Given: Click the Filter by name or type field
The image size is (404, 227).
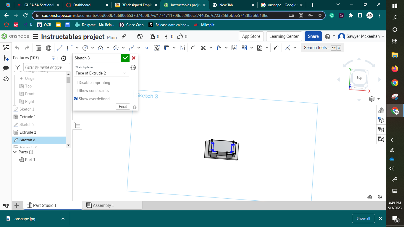Looking at the screenshot, I should click(46, 67).
